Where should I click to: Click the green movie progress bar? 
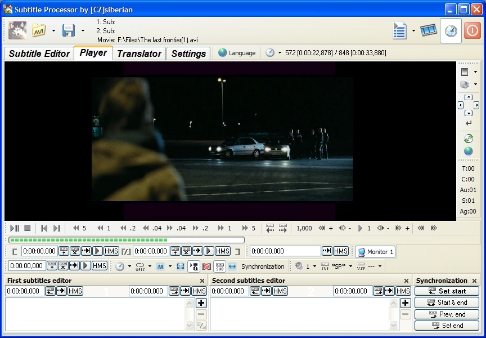(127, 240)
